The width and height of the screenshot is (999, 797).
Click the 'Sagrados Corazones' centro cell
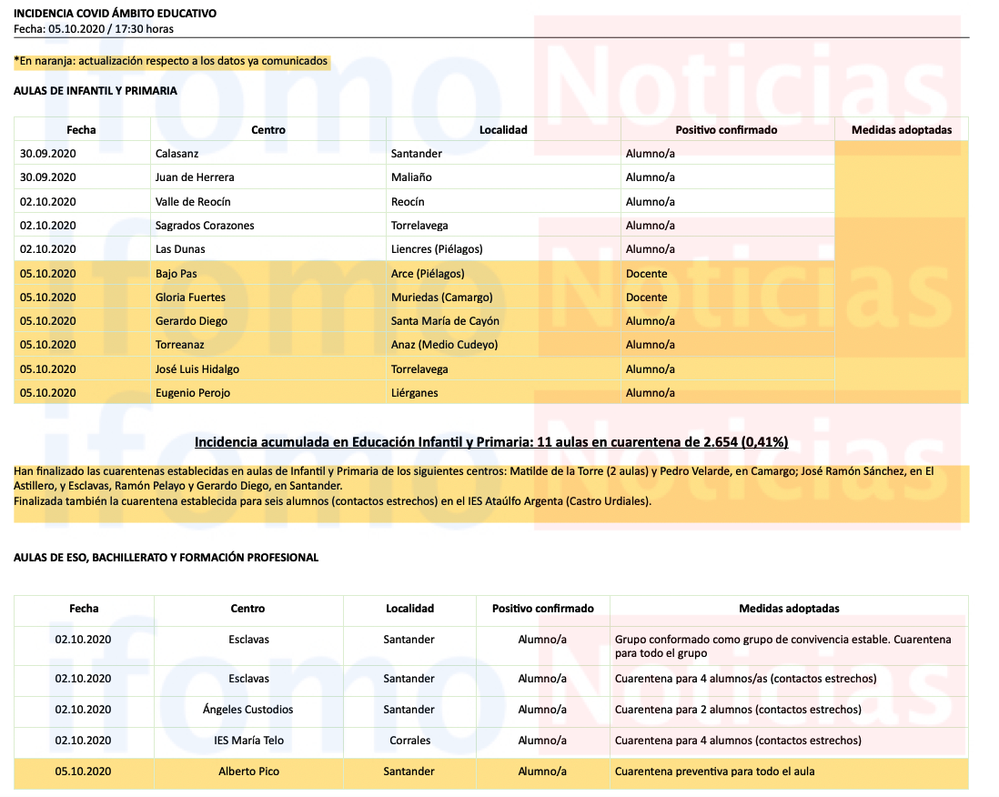click(x=205, y=226)
